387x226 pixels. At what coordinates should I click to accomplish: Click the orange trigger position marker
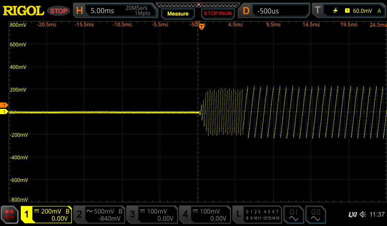pos(202,26)
